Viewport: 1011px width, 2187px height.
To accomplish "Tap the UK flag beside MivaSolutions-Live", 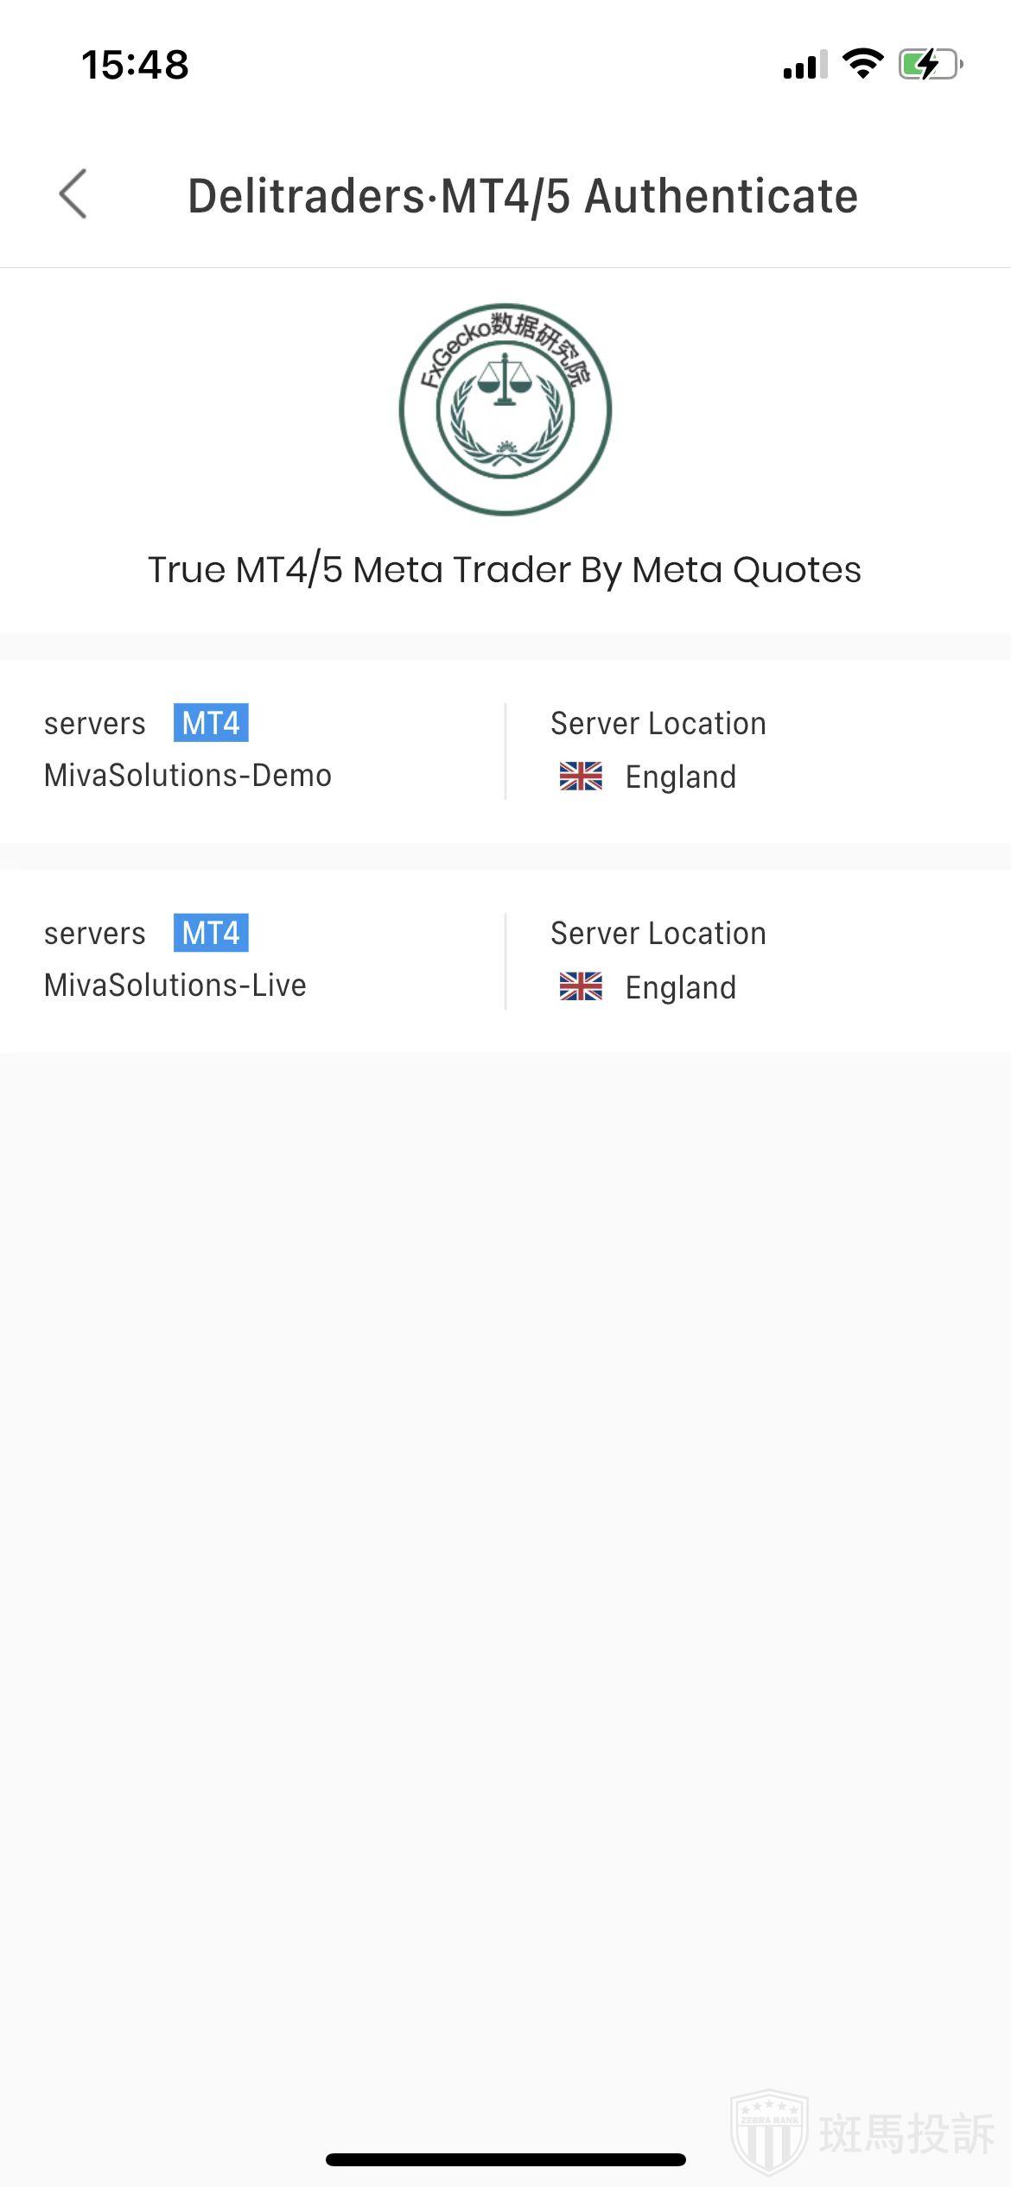I will (x=581, y=986).
